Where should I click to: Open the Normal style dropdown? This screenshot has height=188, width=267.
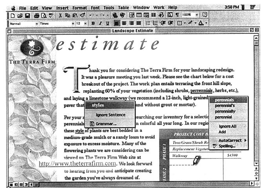37,24
